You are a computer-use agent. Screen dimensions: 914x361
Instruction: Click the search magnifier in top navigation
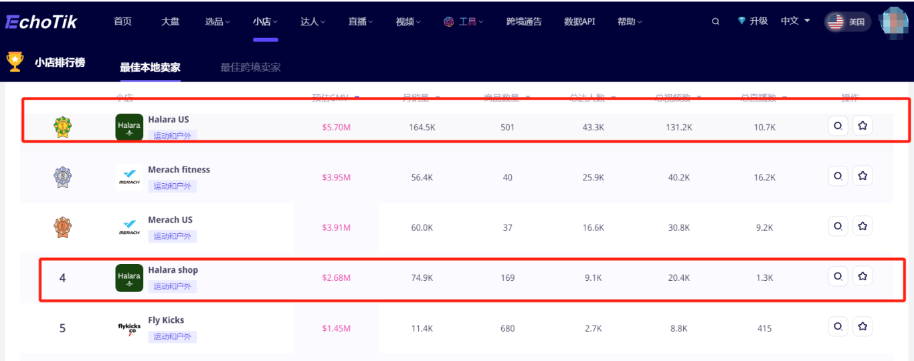[x=715, y=21]
